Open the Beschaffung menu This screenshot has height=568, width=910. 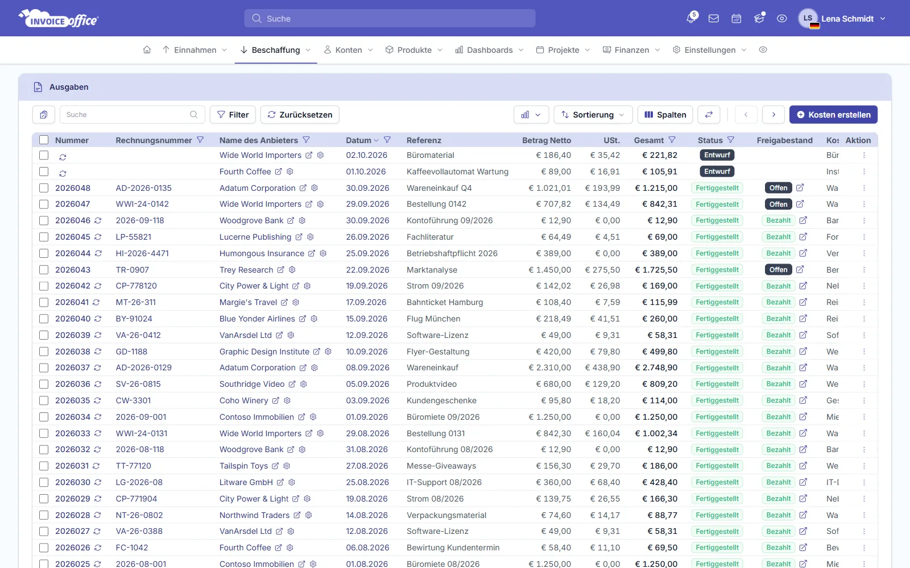(x=276, y=50)
